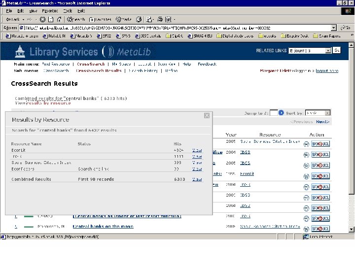
Task: Click the Next> results link
Action: click(x=322, y=122)
